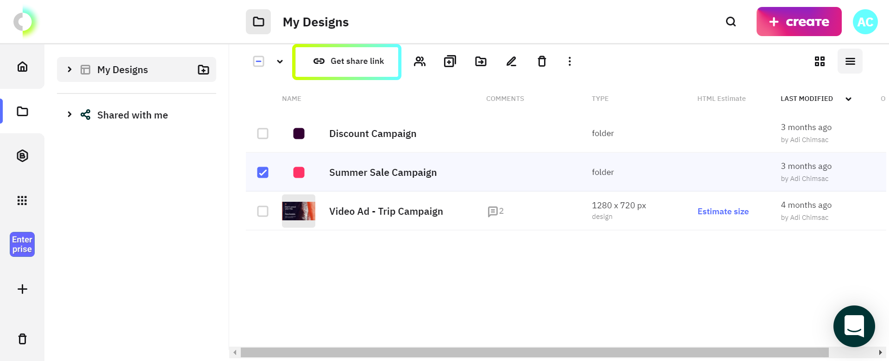Viewport: 889px width, 361px height.
Task: Open the three-dot more options menu
Action: (570, 61)
